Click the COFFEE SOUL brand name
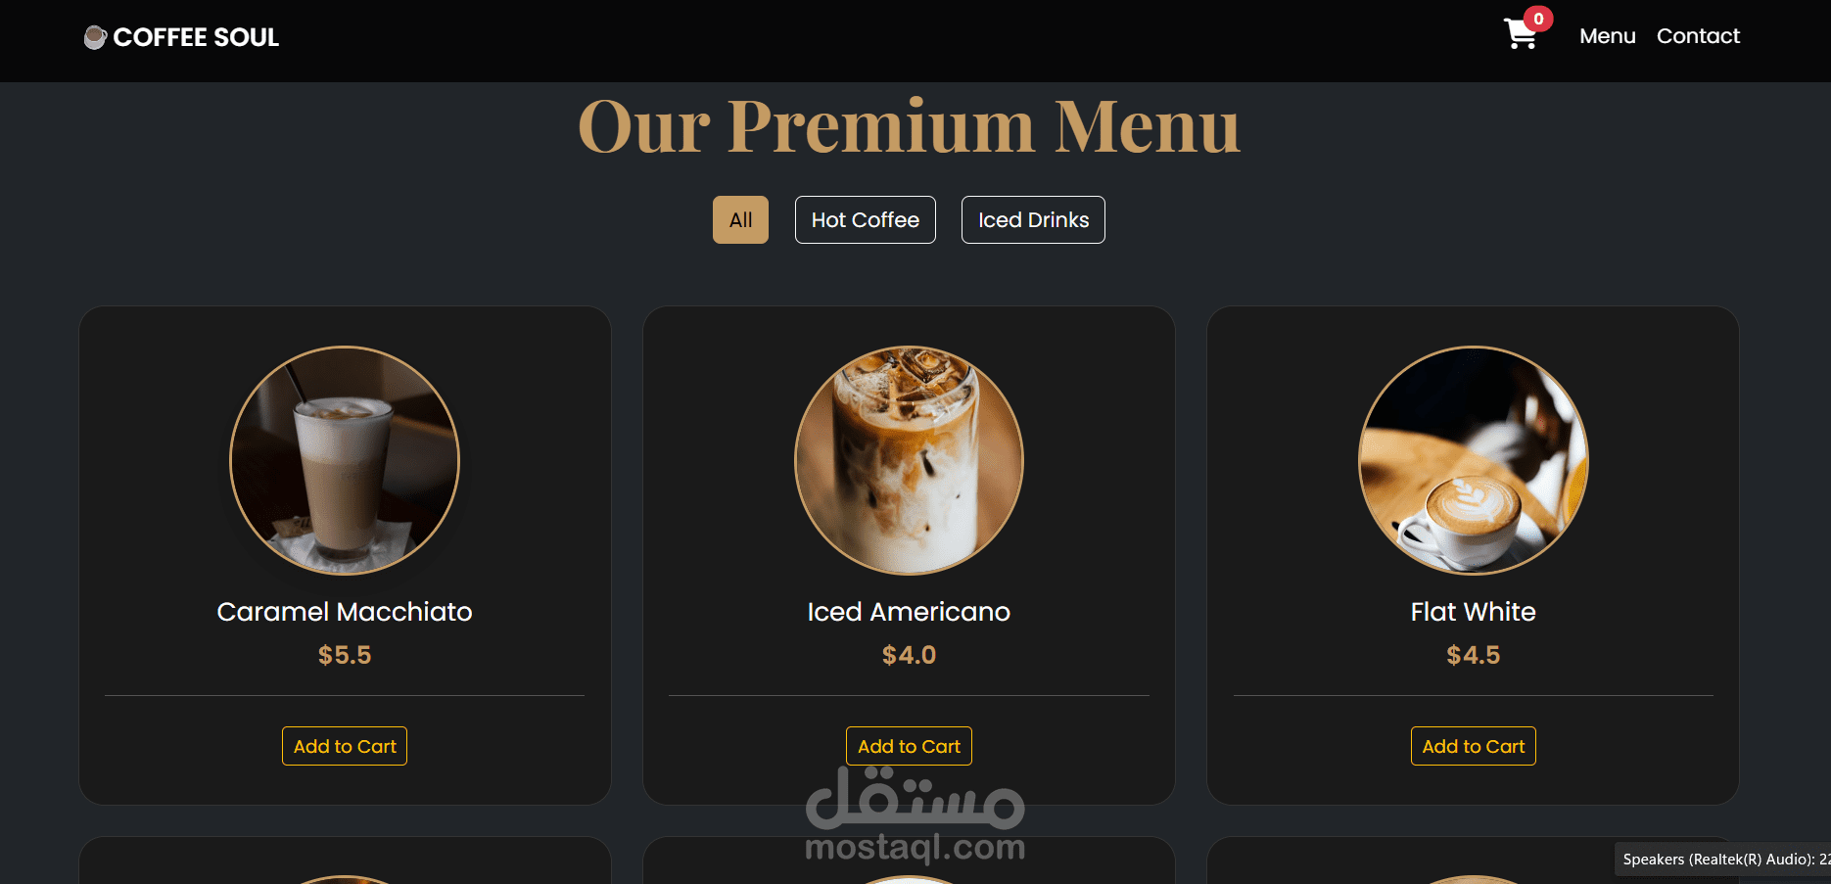Image resolution: width=1831 pixels, height=884 pixels. (x=196, y=37)
